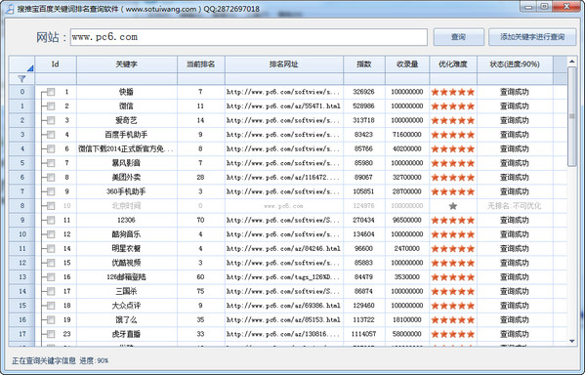
Task: Toggle checkbox for 百度手机助手 row
Action: [51, 135]
